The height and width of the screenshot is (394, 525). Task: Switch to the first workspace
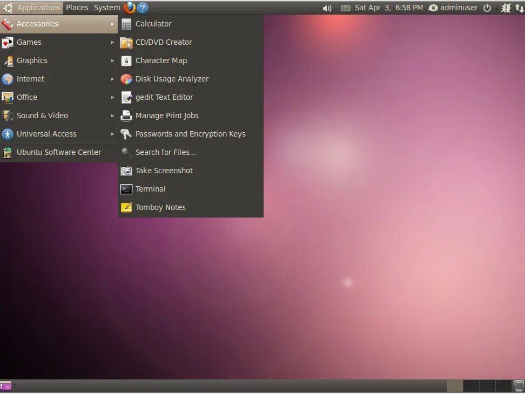455,386
